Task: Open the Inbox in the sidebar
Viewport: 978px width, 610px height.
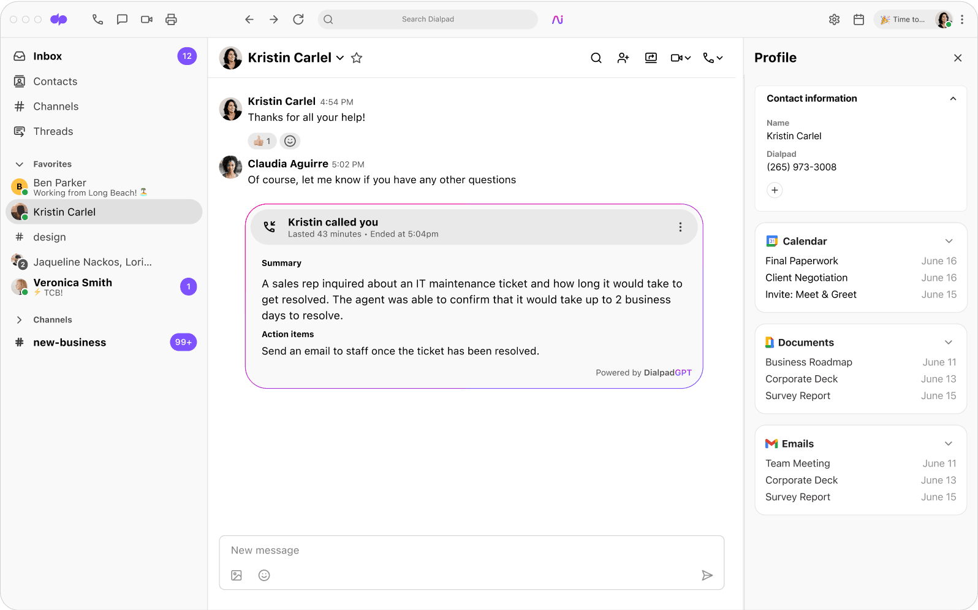Action: 47,56
